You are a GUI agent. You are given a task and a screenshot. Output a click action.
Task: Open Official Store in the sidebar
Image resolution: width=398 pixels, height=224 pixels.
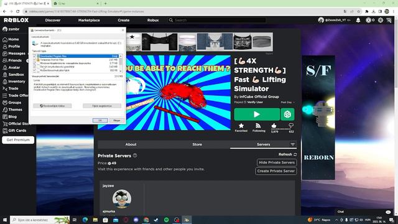point(15,124)
